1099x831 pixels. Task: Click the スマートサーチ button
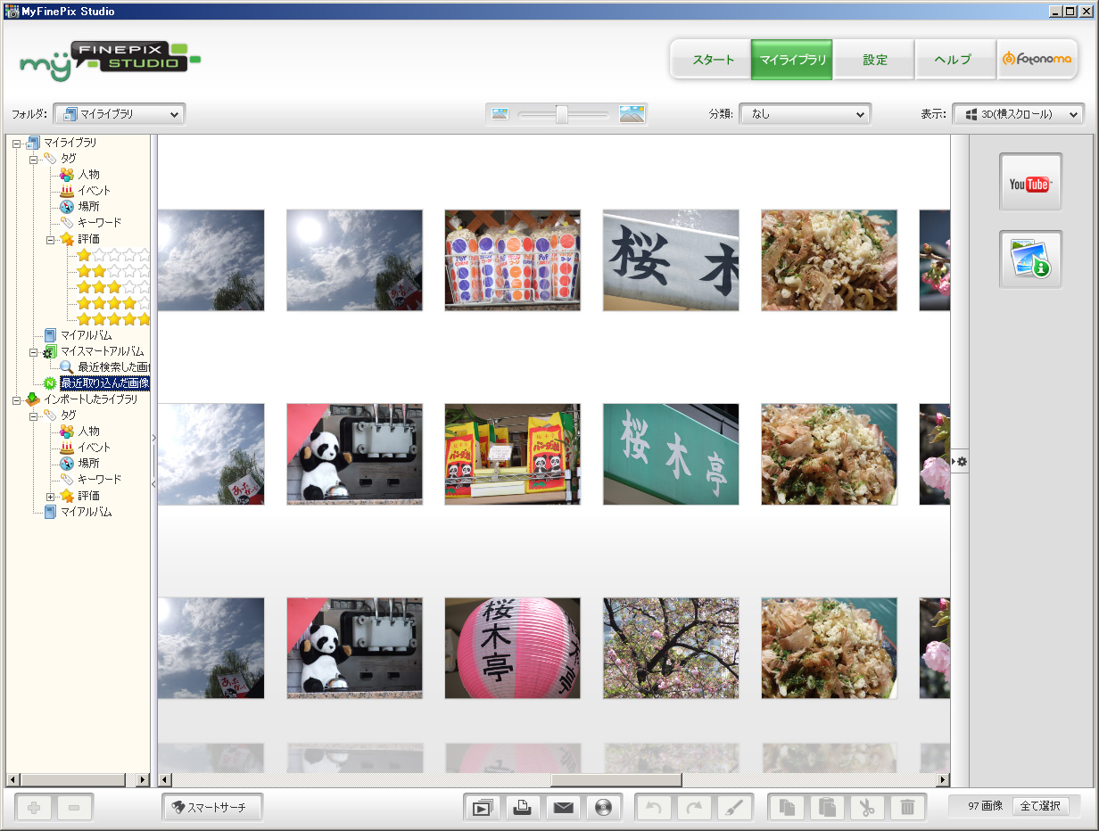pyautogui.click(x=212, y=808)
